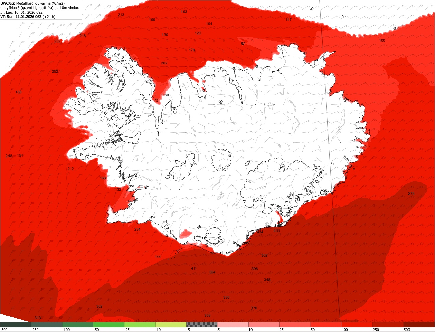Select the legend swatch between -250 and -100

click(x=47, y=325)
